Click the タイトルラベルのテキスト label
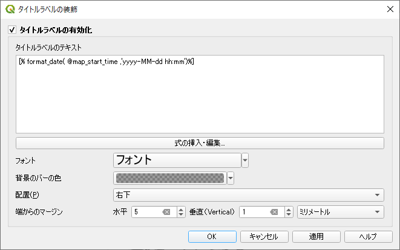The height and width of the screenshot is (250, 400). pos(48,47)
